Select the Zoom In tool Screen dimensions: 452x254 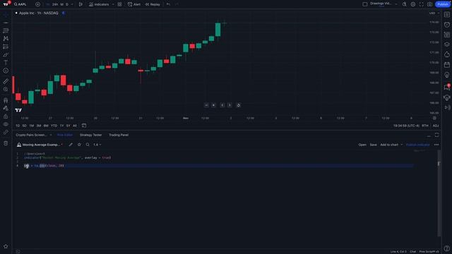click(6, 90)
